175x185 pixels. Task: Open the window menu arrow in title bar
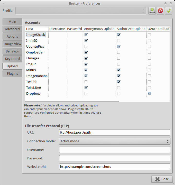pyautogui.click(x=4, y=3)
